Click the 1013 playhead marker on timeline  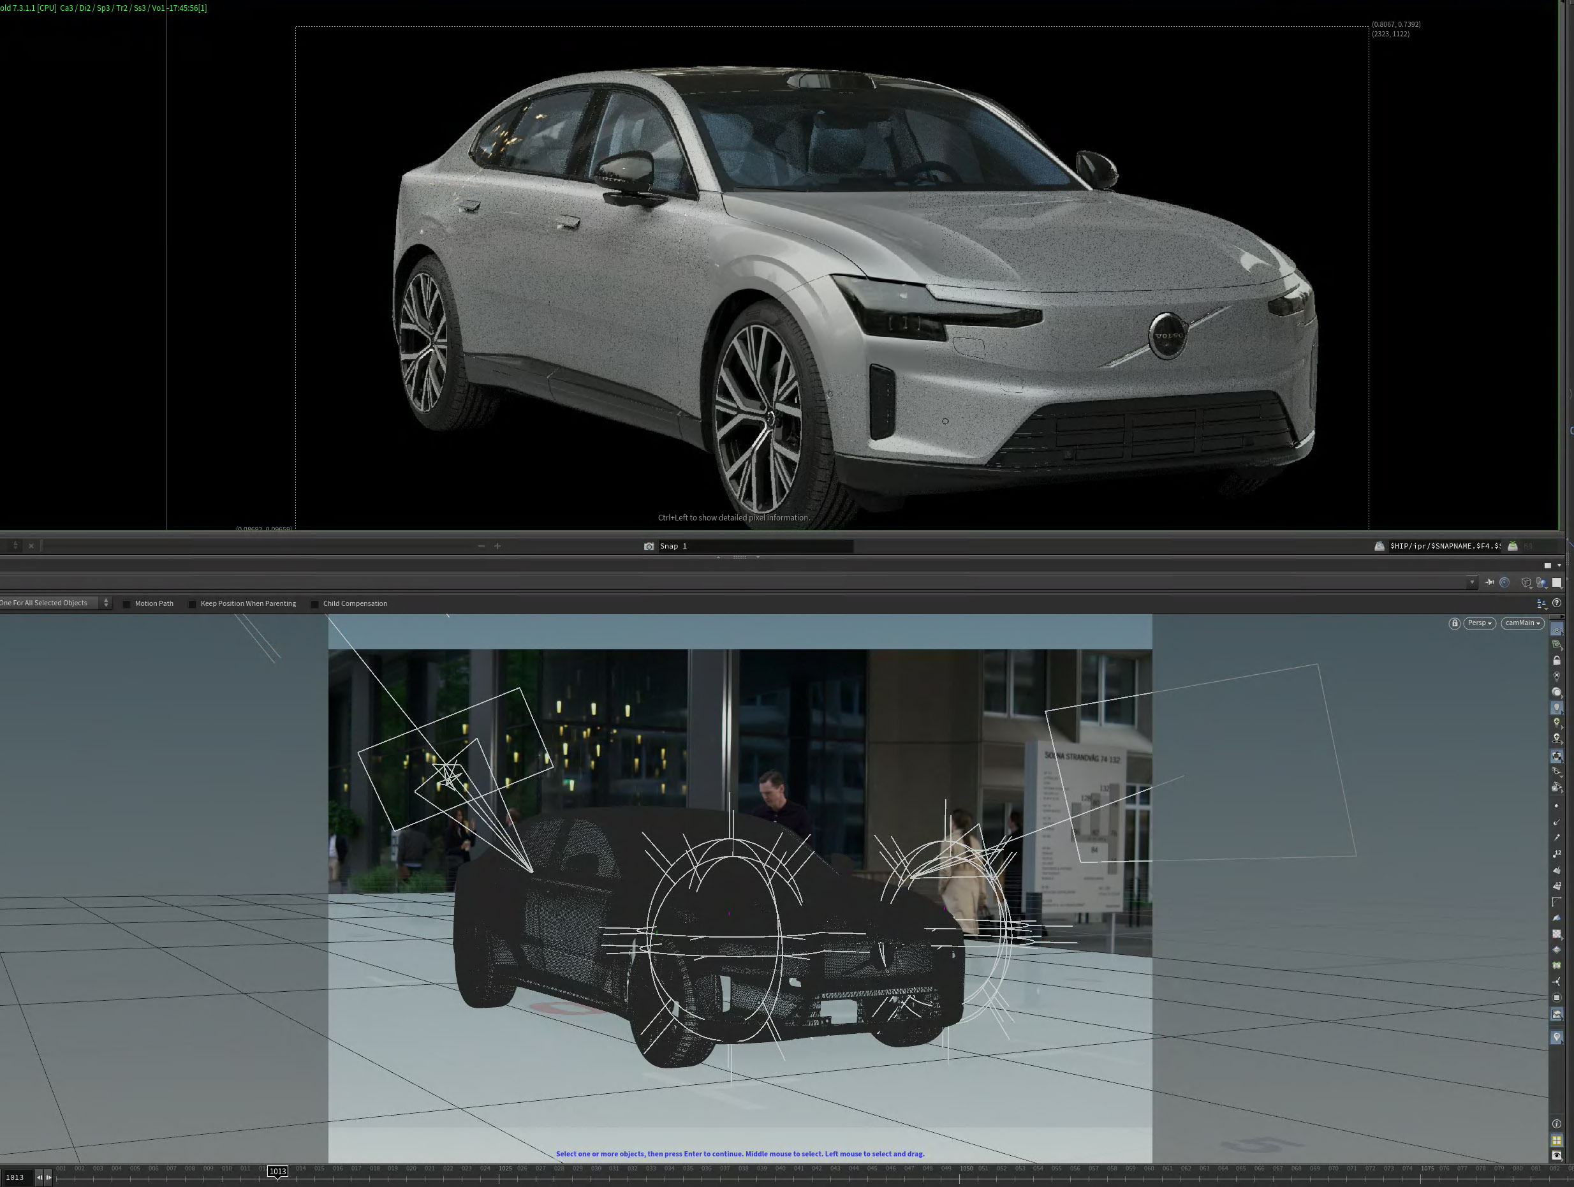[277, 1171]
